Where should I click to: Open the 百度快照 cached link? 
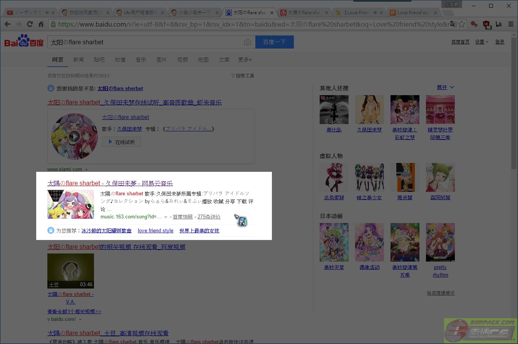(183, 217)
